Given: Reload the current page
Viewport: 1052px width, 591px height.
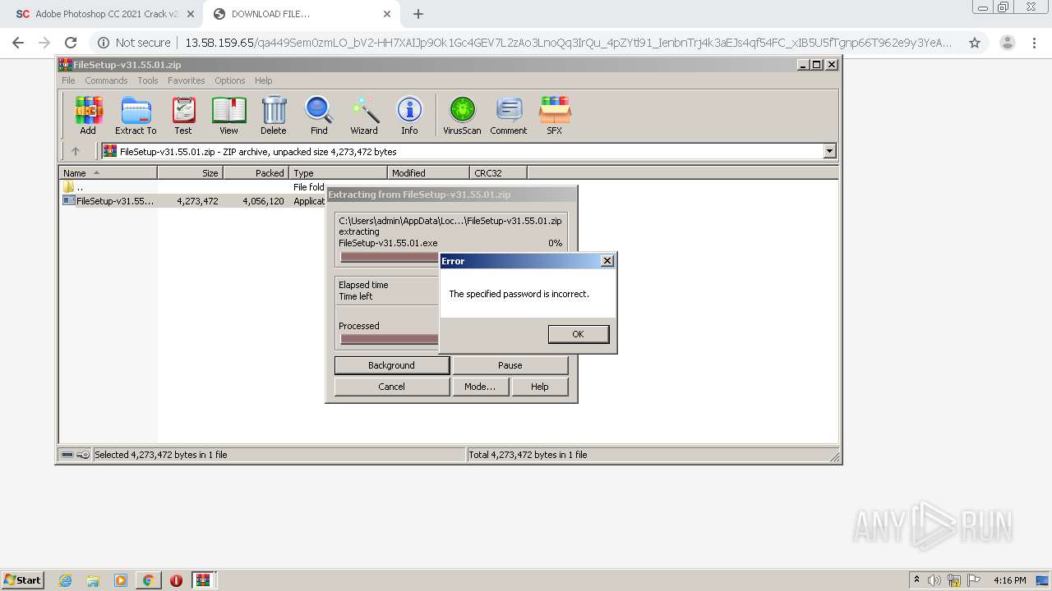Looking at the screenshot, I should coord(71,43).
